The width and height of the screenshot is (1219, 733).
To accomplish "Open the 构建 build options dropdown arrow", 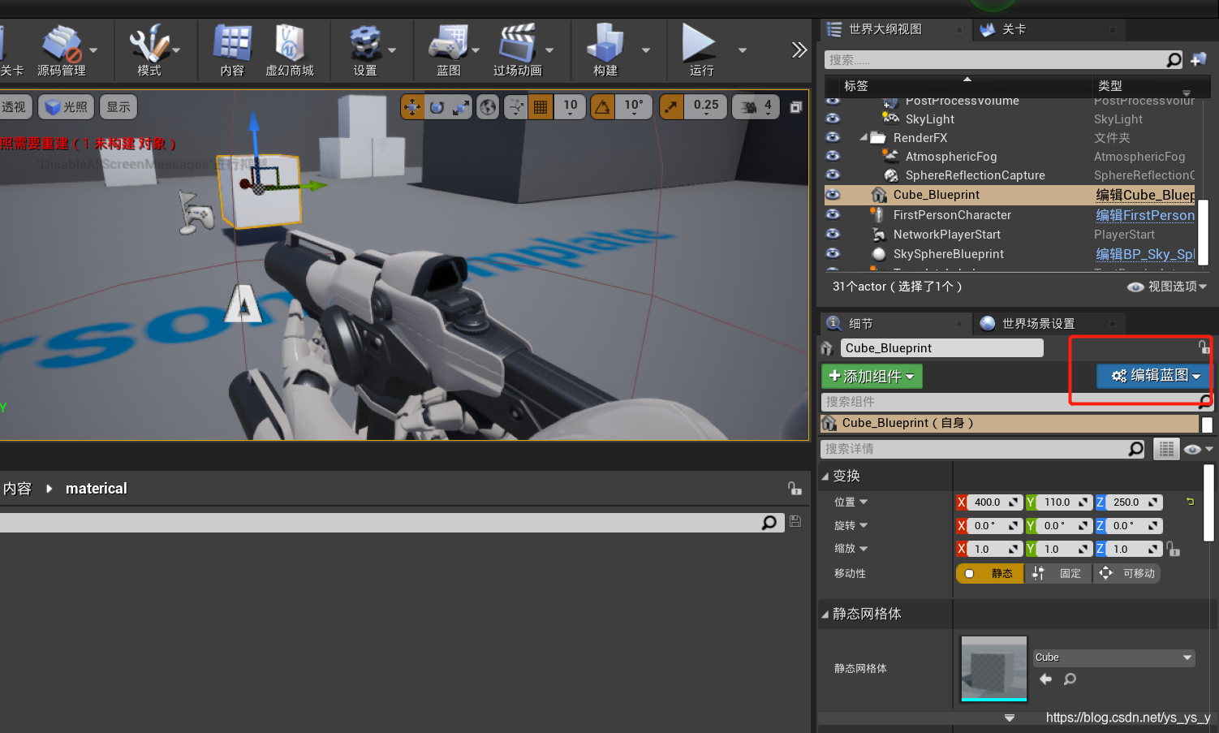I will click(646, 50).
